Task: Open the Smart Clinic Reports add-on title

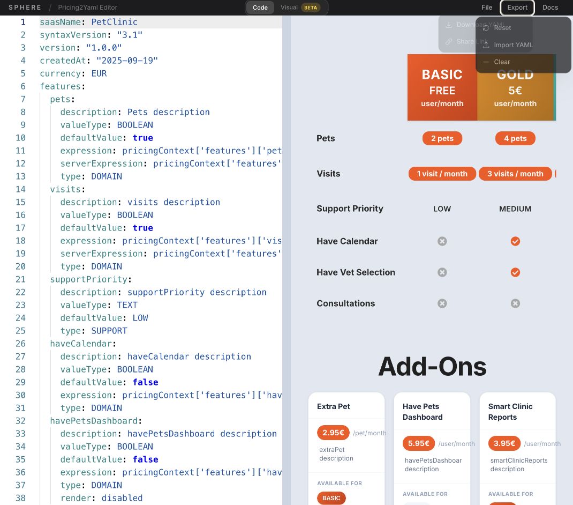Action: point(510,412)
